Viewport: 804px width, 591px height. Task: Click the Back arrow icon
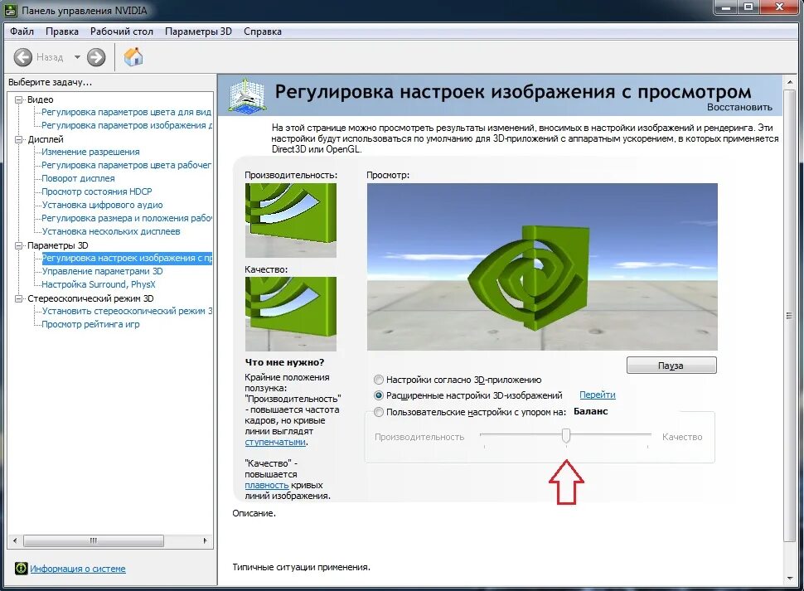(x=22, y=57)
